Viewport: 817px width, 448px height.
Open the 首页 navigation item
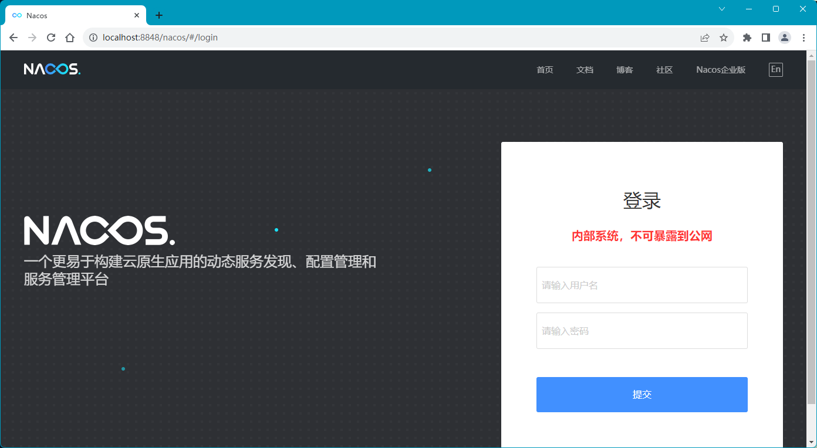(545, 70)
